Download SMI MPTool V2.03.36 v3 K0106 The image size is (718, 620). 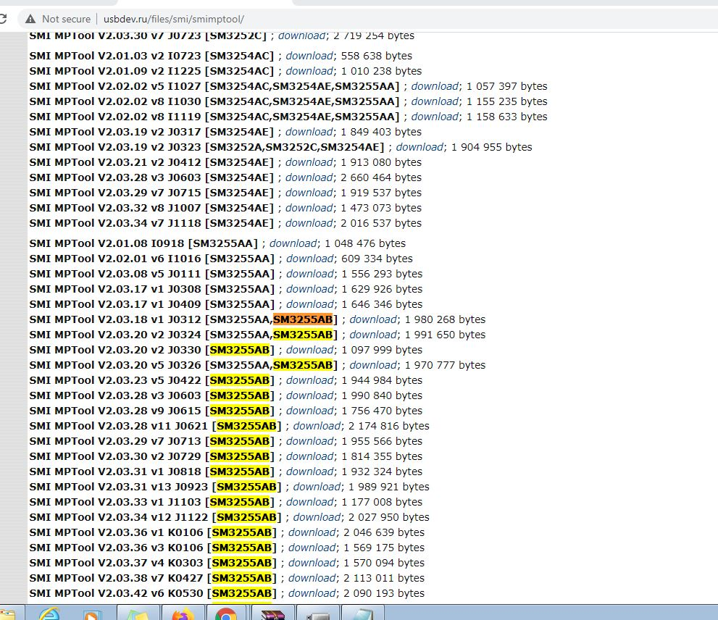click(x=312, y=548)
